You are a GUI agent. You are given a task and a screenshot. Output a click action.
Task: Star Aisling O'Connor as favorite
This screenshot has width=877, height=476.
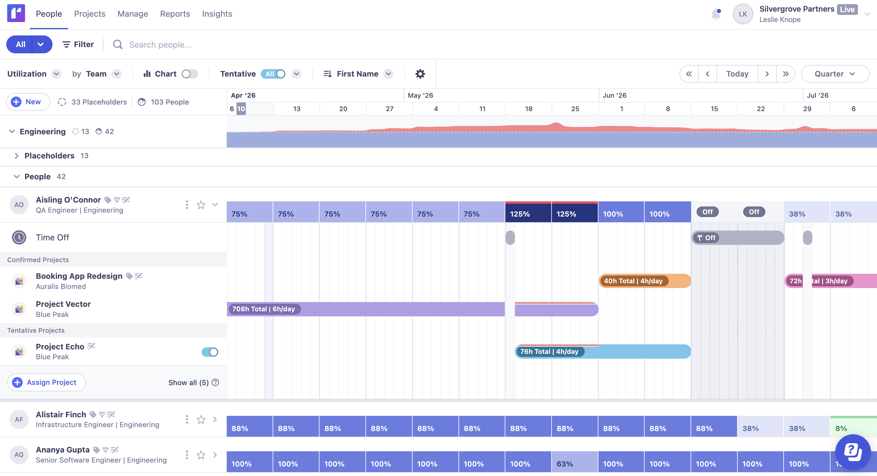tap(201, 205)
